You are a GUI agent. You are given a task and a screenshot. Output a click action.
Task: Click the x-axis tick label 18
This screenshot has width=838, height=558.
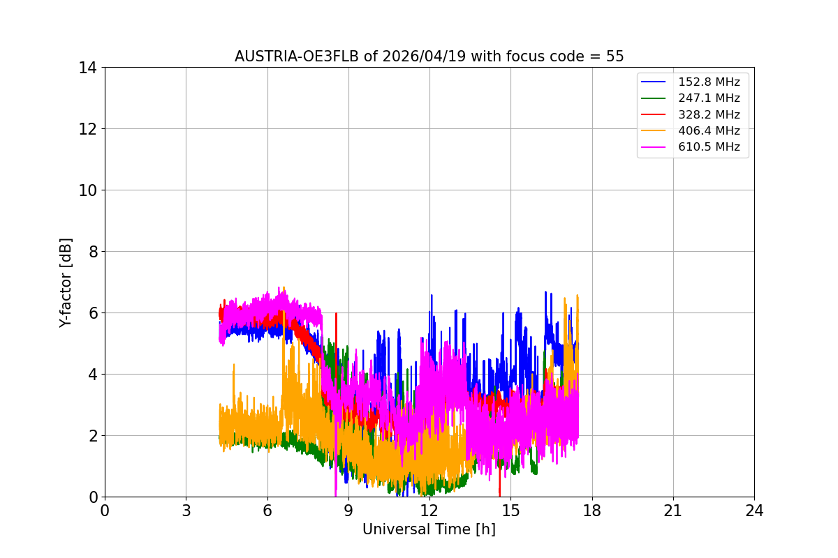pyautogui.click(x=592, y=511)
